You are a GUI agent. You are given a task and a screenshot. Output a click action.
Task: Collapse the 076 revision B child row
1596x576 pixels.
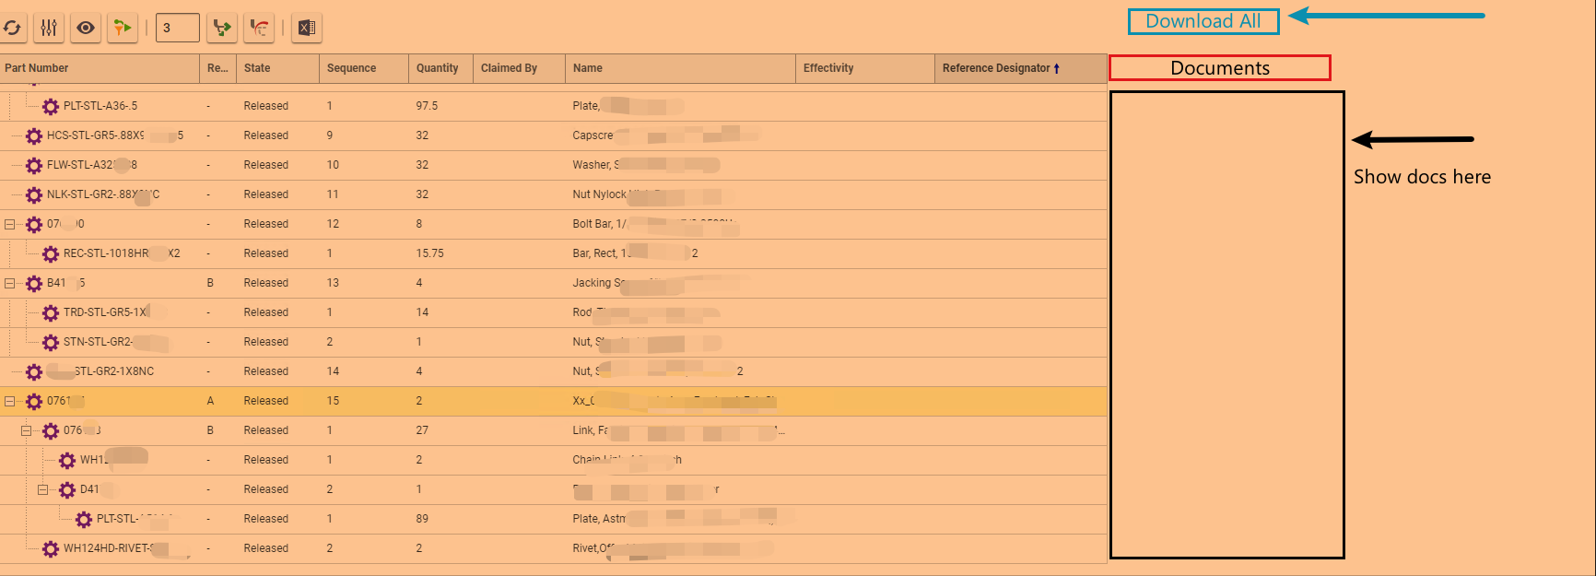pyautogui.click(x=27, y=430)
